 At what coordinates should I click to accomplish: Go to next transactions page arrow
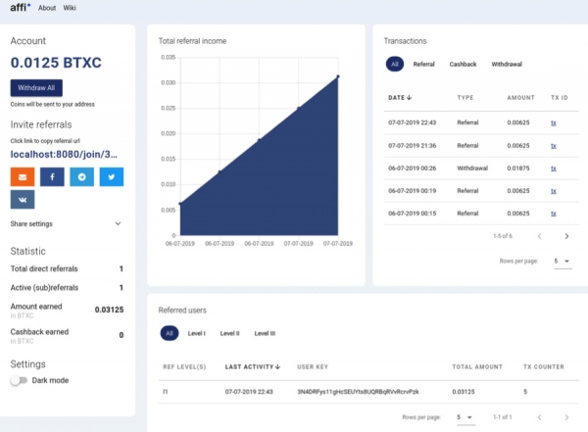(566, 236)
